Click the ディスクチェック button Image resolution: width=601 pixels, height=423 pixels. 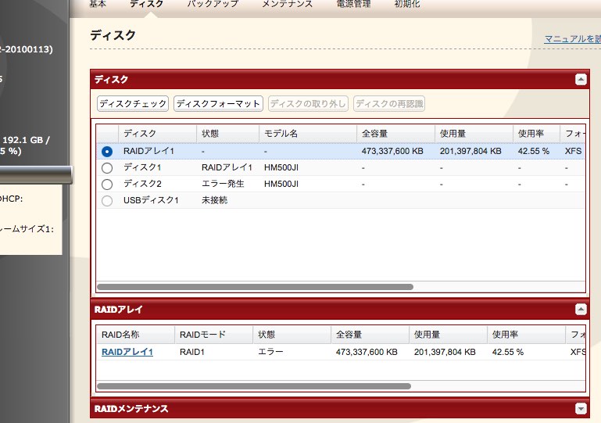[x=133, y=103]
